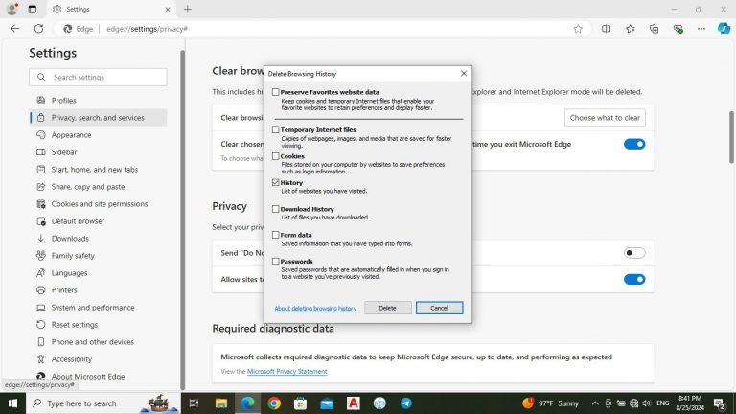The height and width of the screenshot is (414, 736).
Task: Click Choose what to clear button
Action: click(x=605, y=118)
